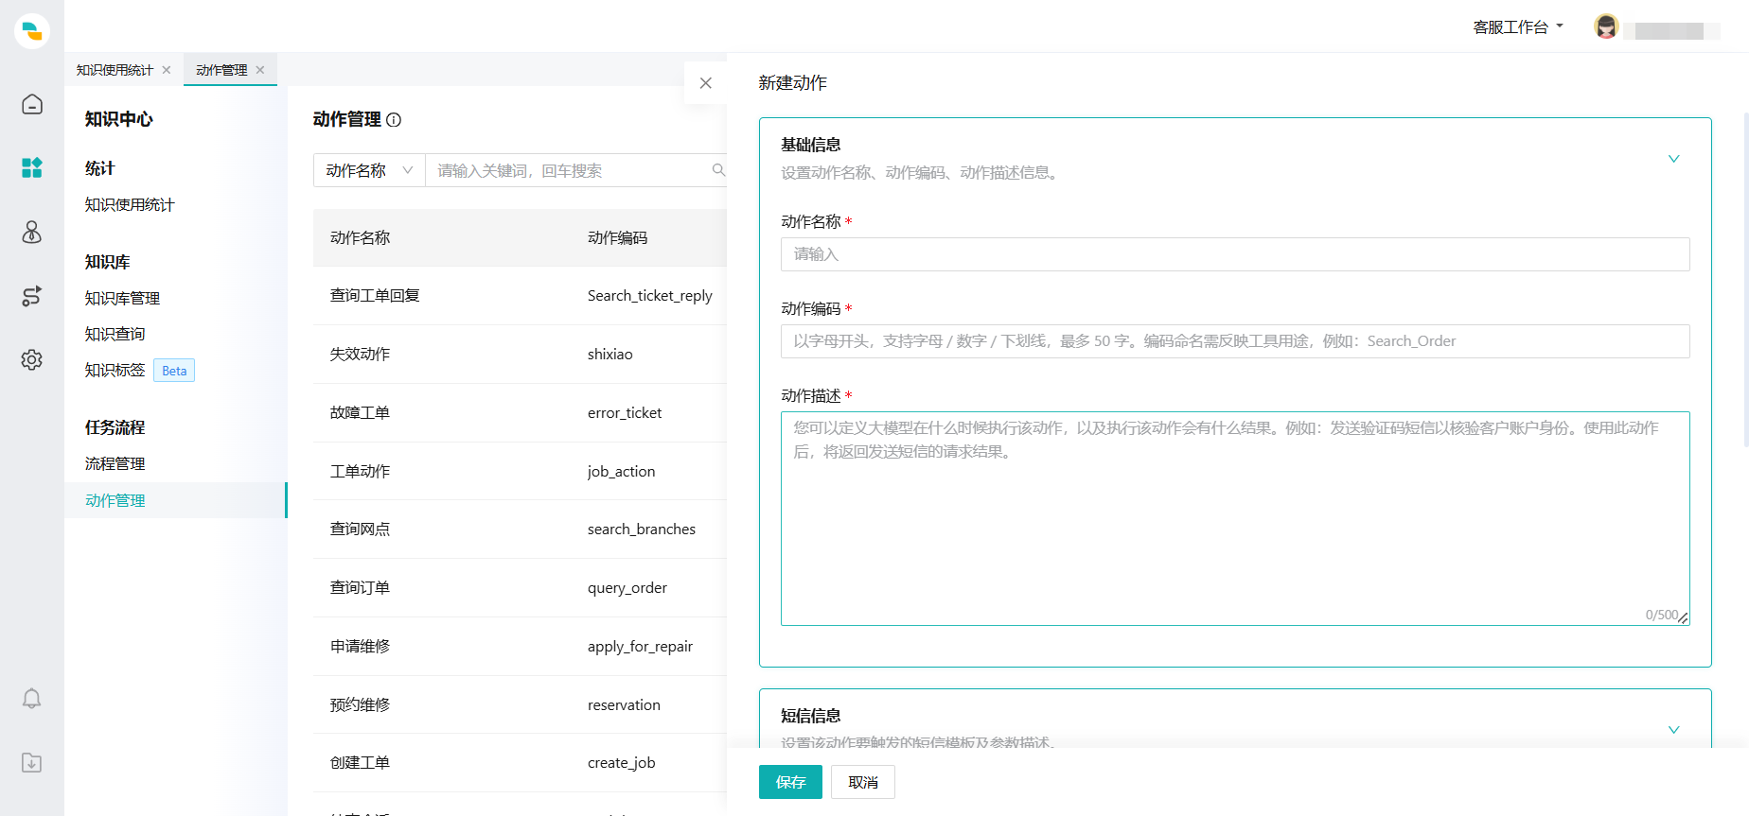The height and width of the screenshot is (816, 1749).
Task: Click the home icon in left sidebar
Action: (32, 104)
